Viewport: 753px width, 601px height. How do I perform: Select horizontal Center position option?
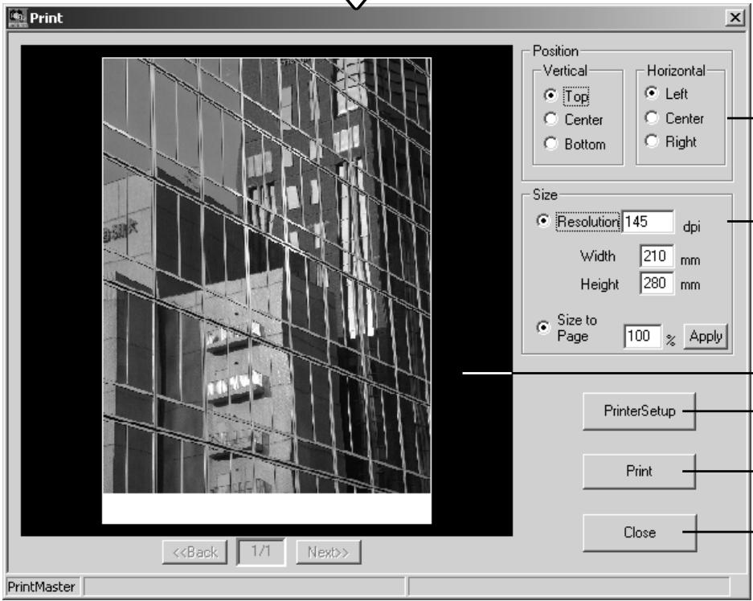pyautogui.click(x=651, y=117)
